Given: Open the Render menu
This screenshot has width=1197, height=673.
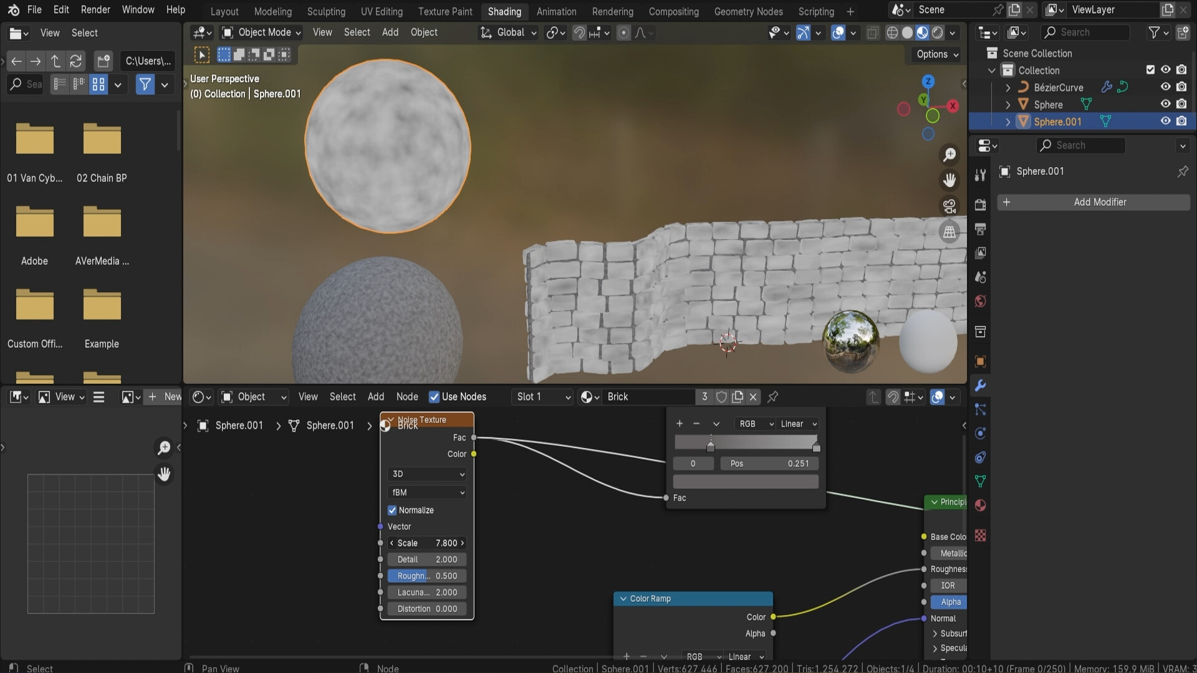Looking at the screenshot, I should point(95,9).
